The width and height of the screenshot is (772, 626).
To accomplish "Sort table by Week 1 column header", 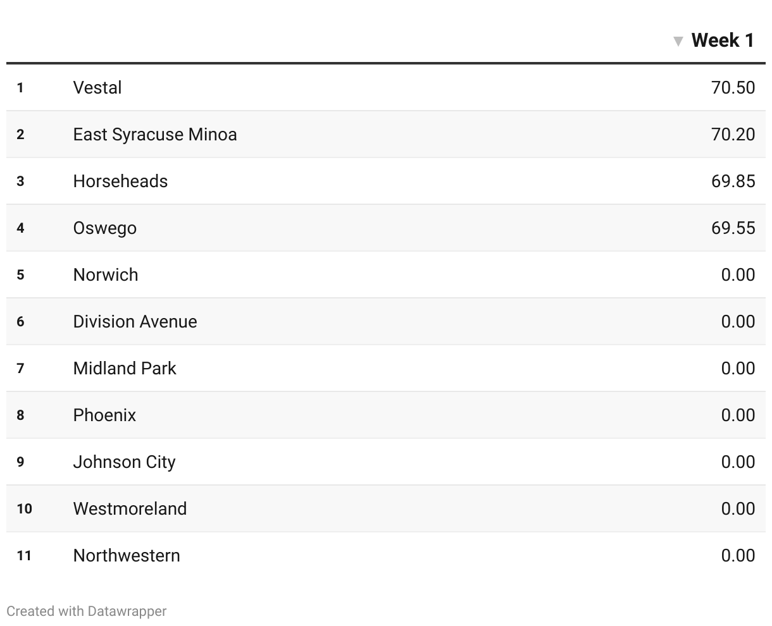I will (722, 40).
